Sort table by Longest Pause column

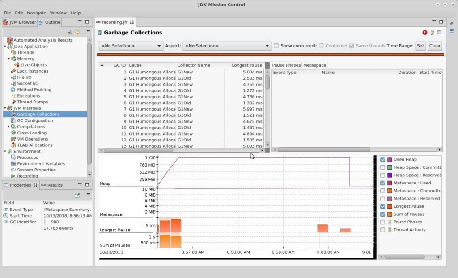click(244, 65)
